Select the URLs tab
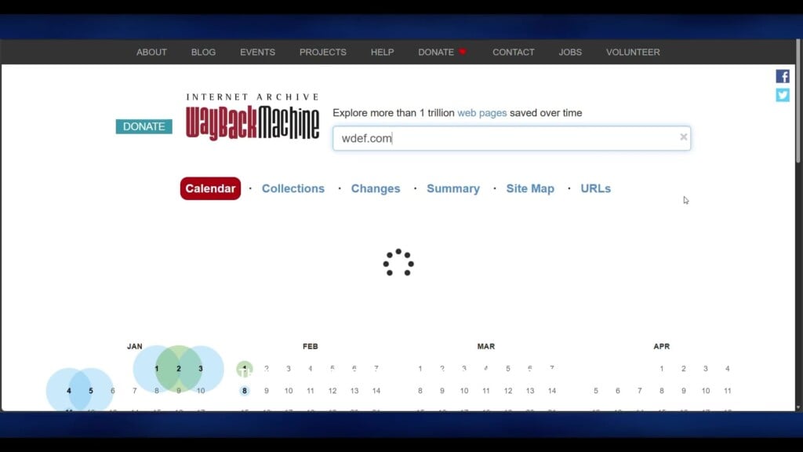Image resolution: width=803 pixels, height=452 pixels. [595, 188]
